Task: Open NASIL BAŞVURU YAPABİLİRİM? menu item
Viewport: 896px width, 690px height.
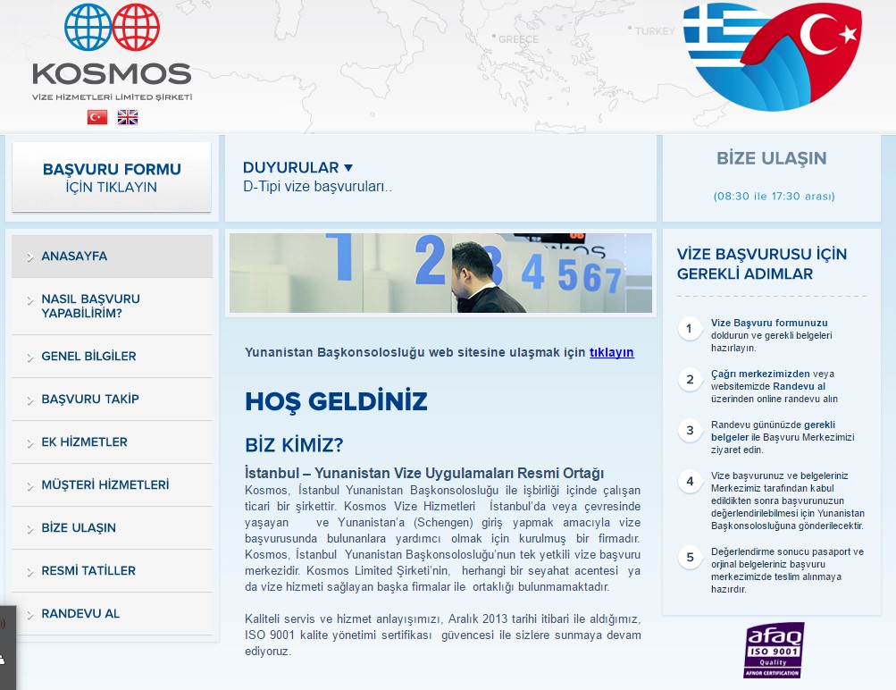Action: [112, 306]
